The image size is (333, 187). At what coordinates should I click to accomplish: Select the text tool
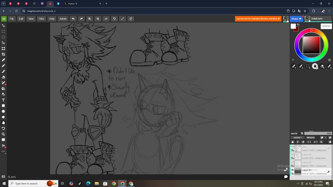[x=3, y=100]
